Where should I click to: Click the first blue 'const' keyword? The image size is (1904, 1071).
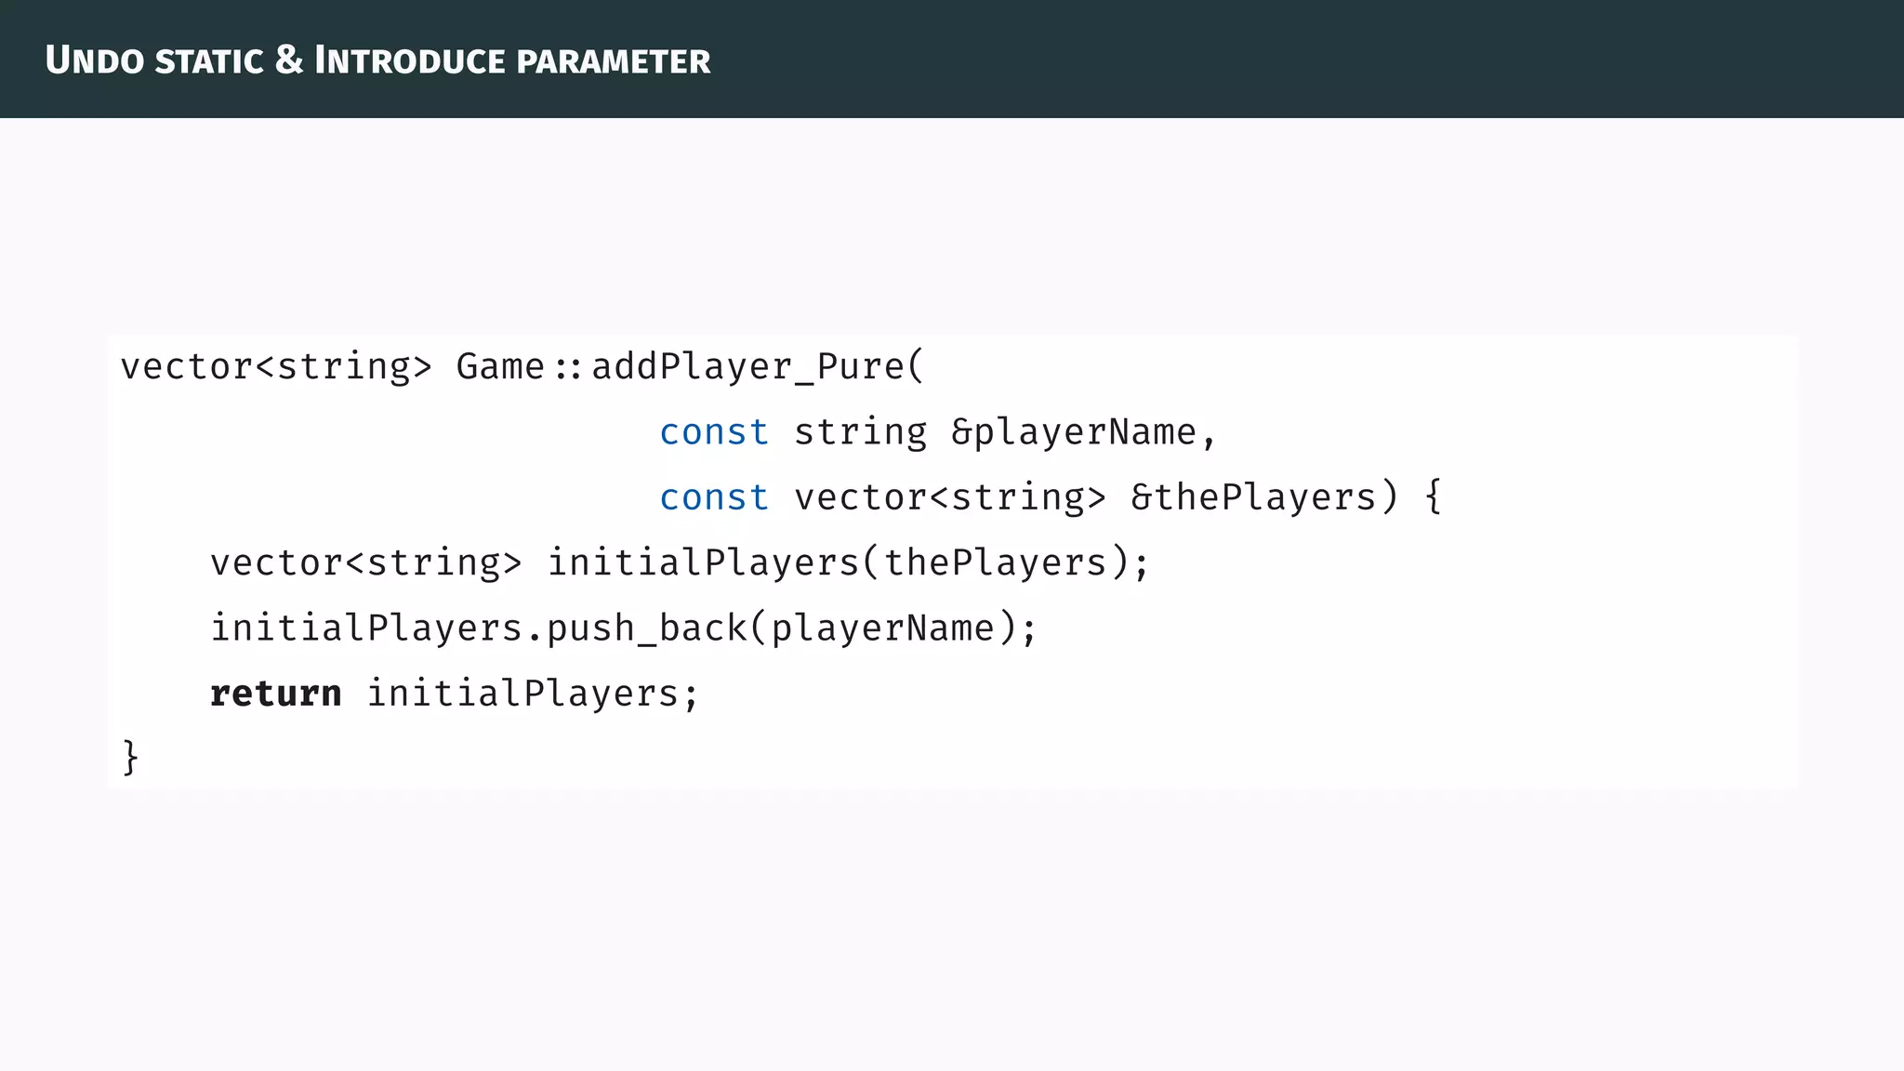pyautogui.click(x=714, y=432)
